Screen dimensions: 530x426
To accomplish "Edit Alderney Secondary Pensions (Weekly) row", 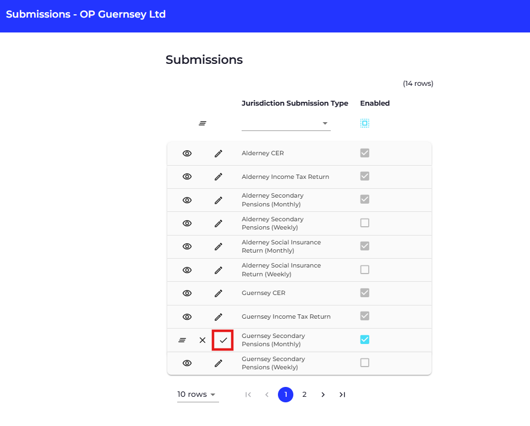I will pos(218,223).
